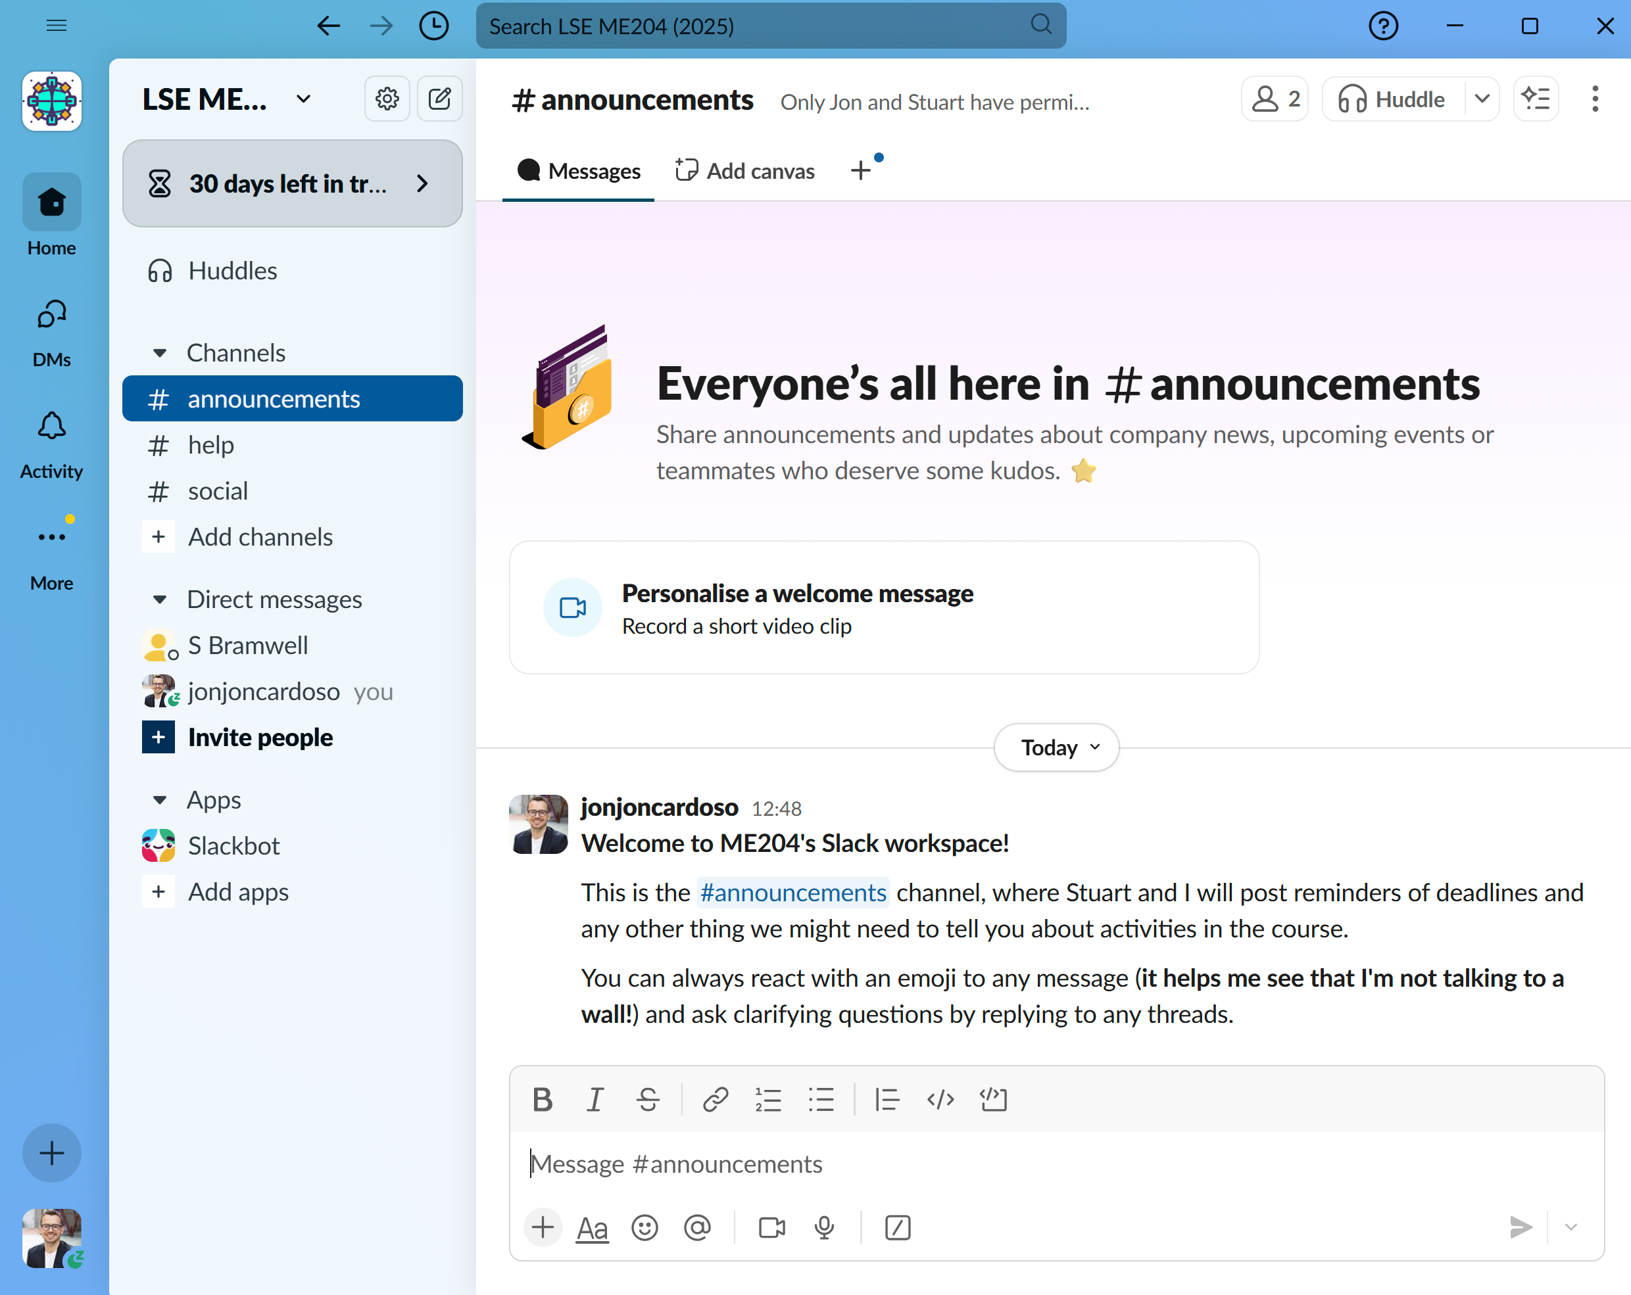This screenshot has width=1631, height=1295.
Task: Click Invite people
Action: [x=292, y=737]
